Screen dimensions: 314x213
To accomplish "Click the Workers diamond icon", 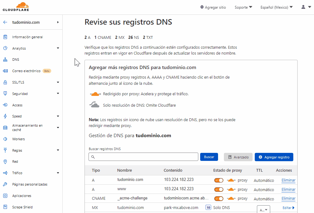I will click(x=5, y=139).
